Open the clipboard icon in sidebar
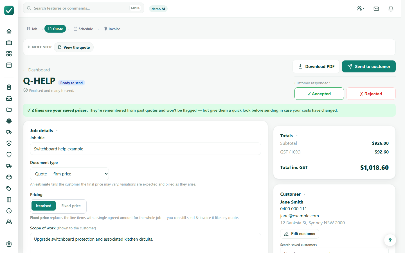The height and width of the screenshot is (253, 405). tap(9, 87)
